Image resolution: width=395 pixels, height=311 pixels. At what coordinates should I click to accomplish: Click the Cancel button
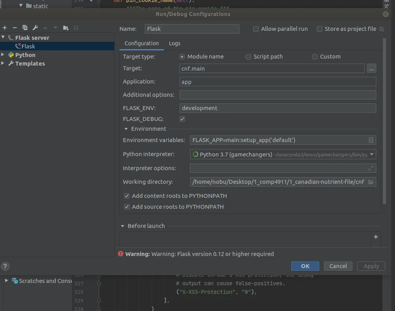pyautogui.click(x=338, y=266)
